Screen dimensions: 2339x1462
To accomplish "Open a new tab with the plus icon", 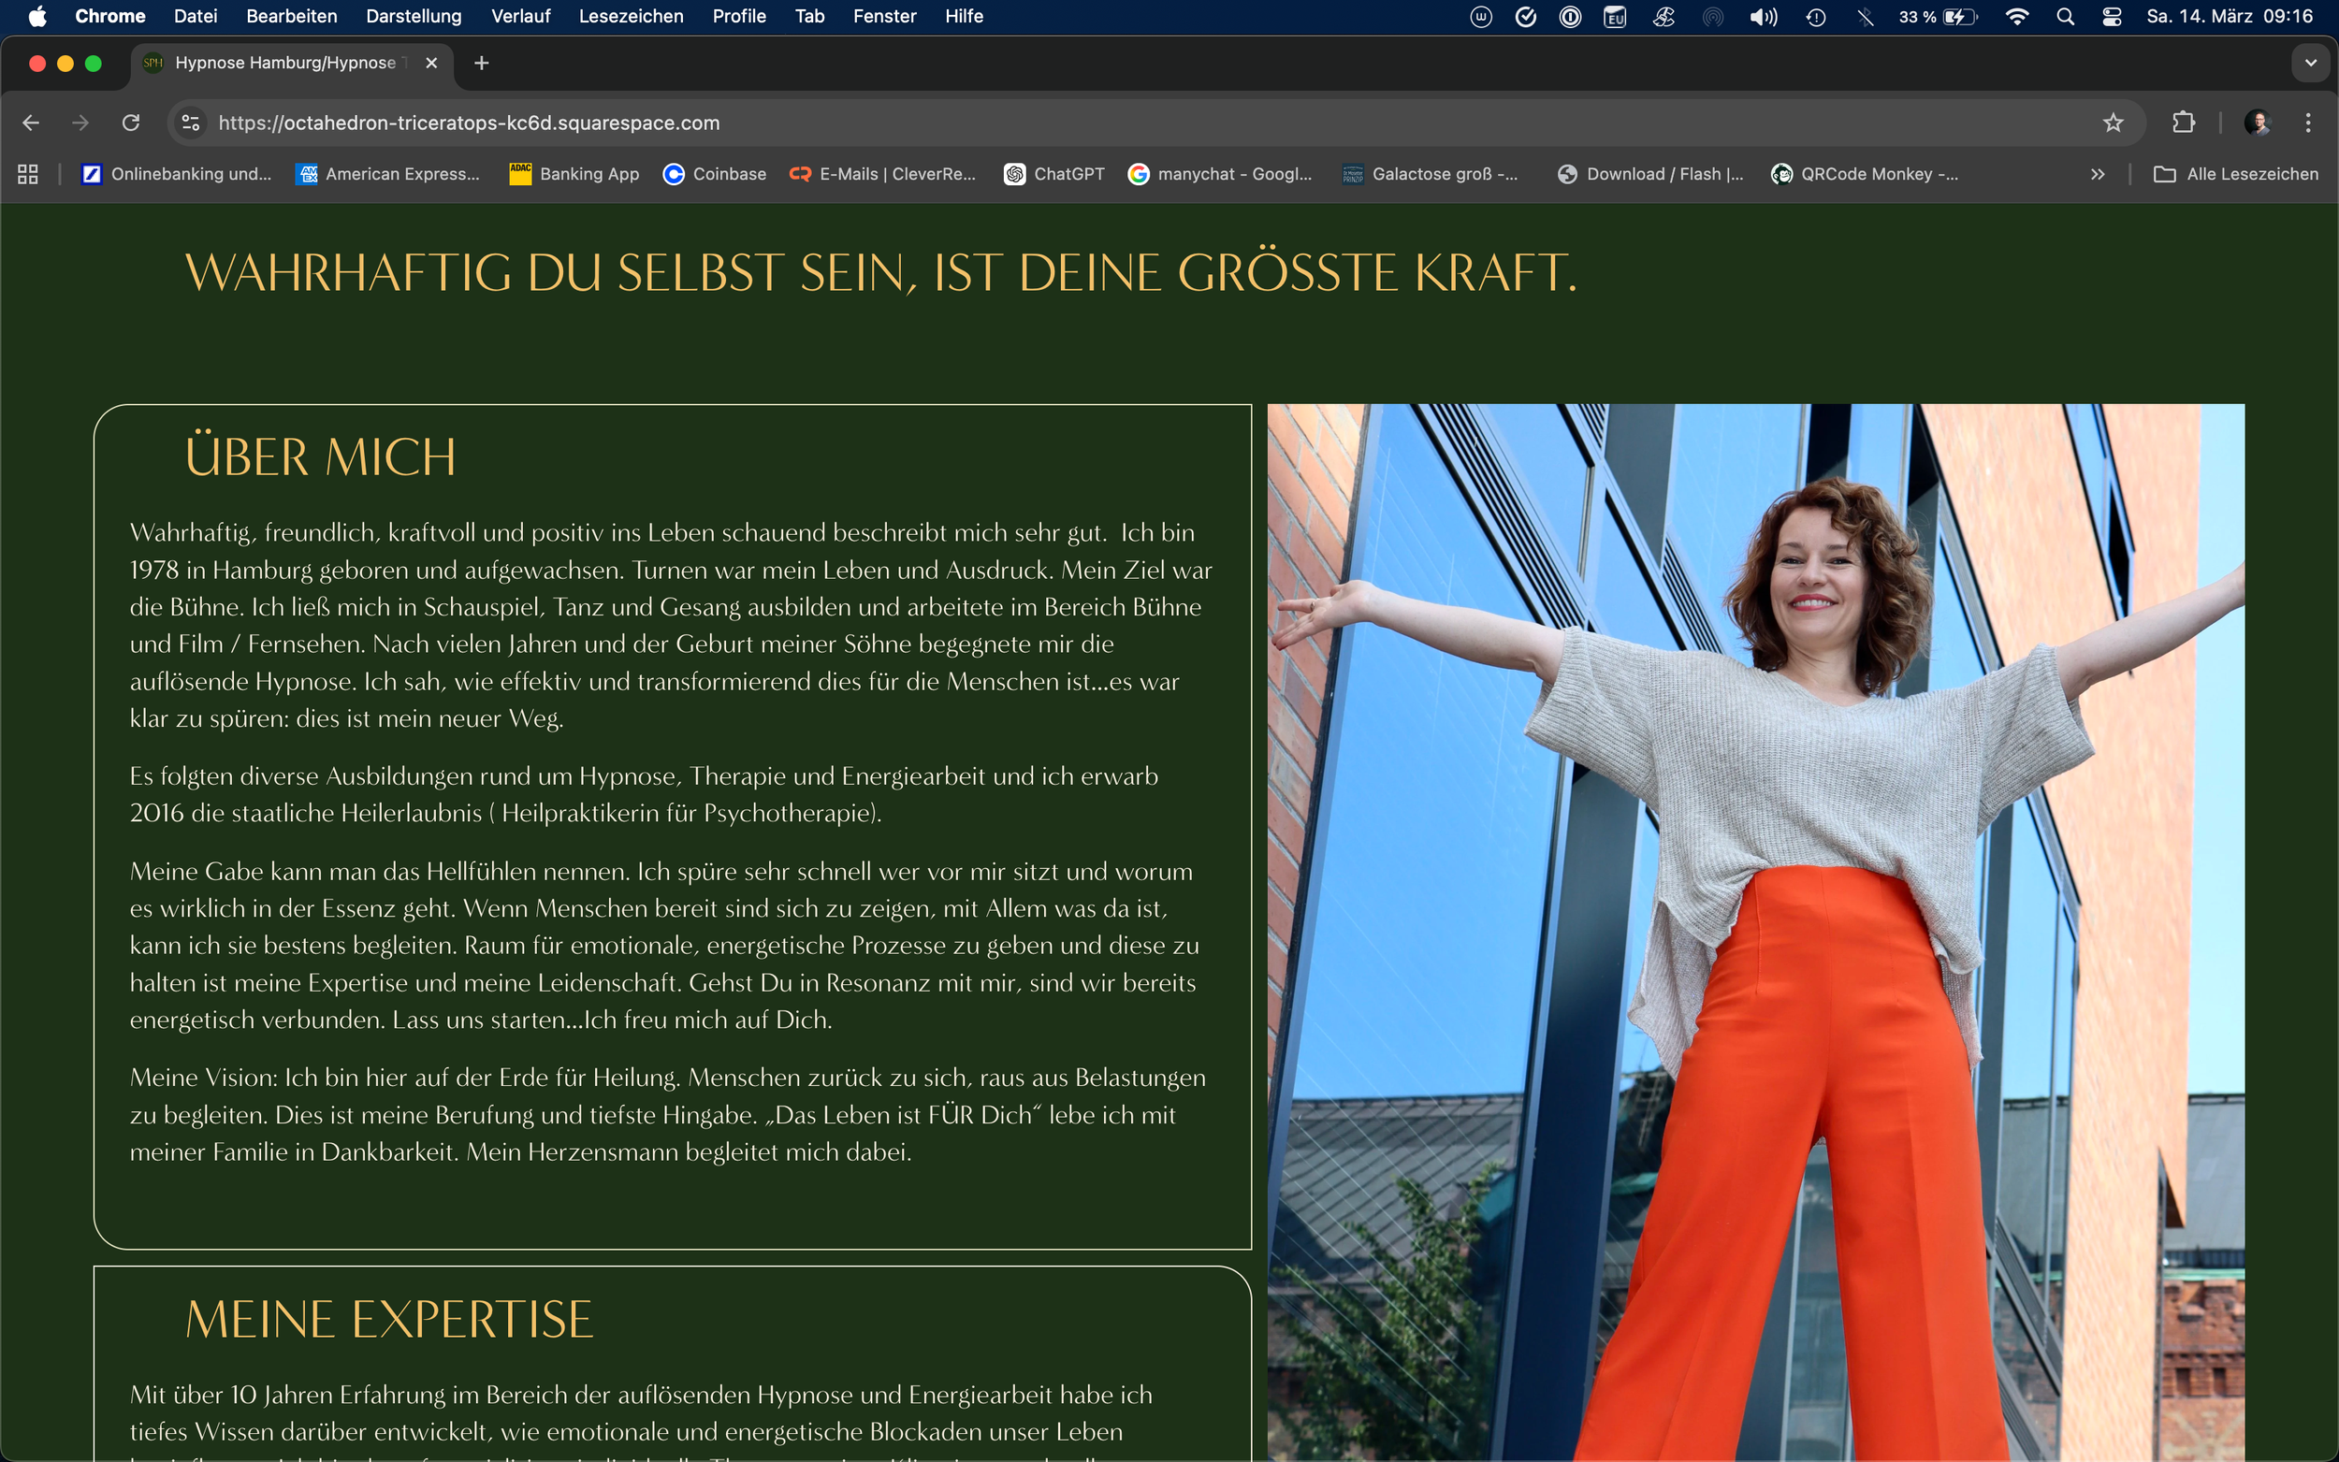I will point(482,63).
